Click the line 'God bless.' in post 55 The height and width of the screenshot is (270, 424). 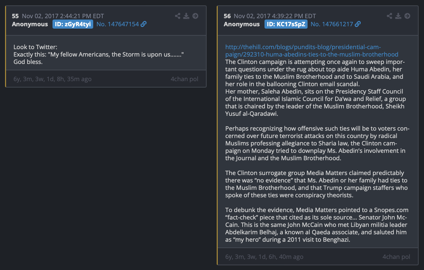28,62
